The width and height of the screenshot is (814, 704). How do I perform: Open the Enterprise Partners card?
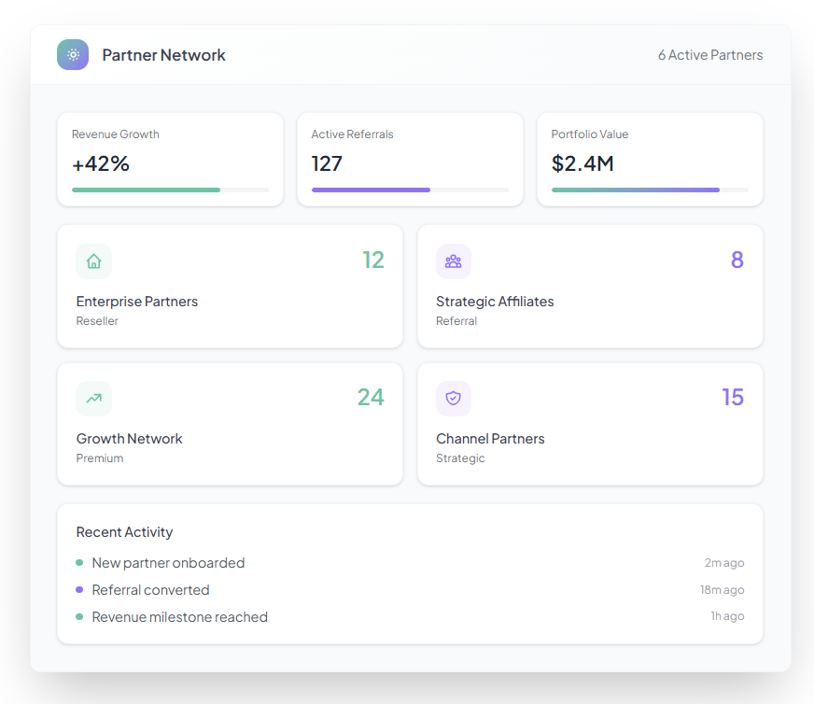(x=230, y=287)
